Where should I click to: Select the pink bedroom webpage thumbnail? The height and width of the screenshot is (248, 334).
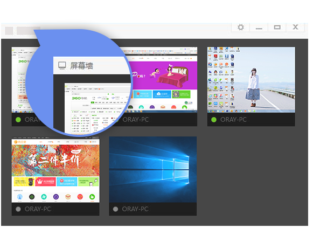[167, 80]
